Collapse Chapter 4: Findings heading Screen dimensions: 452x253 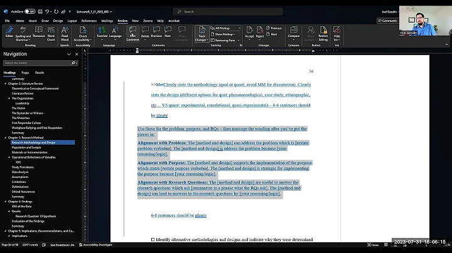tap(5, 202)
